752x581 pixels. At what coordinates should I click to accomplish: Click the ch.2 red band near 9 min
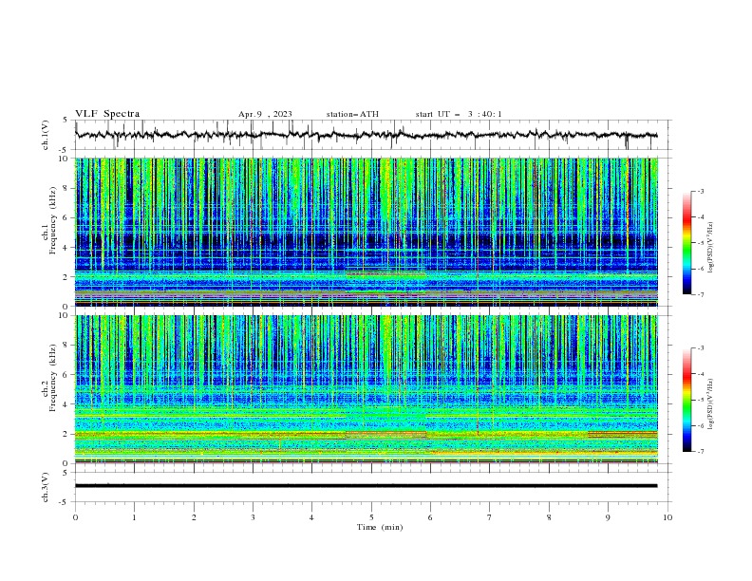pyautogui.click(x=623, y=434)
